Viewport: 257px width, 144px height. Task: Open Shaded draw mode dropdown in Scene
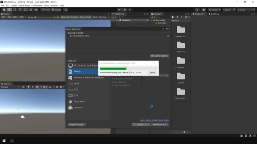pyautogui.click(x=10, y=87)
